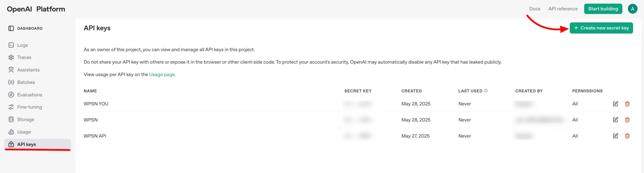
Task: Open the API reference link
Action: 563,9
